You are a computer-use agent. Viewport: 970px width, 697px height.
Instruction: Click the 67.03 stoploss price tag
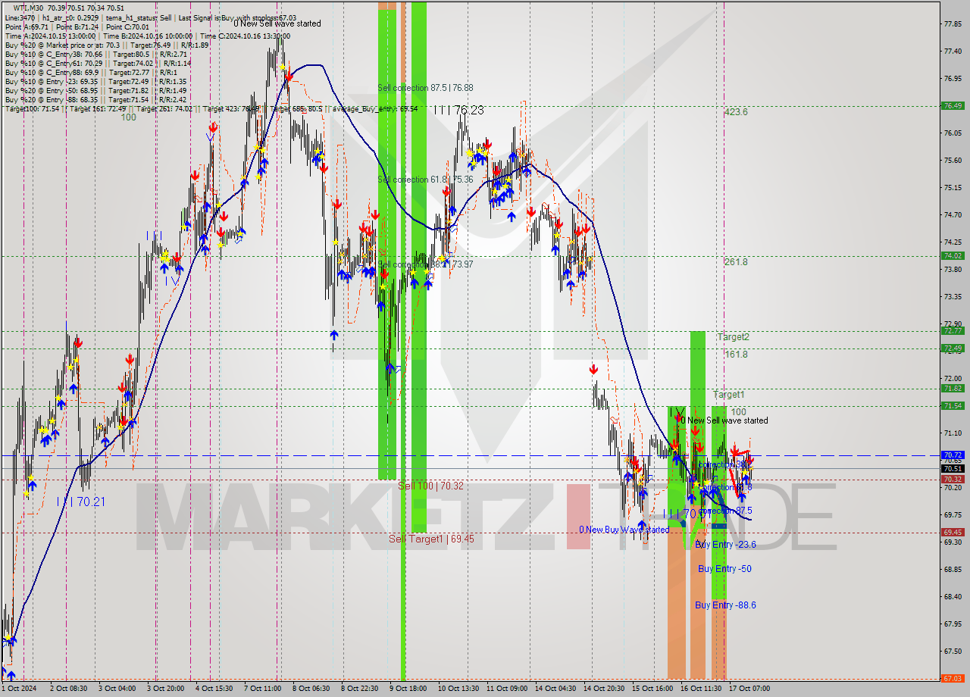tap(953, 679)
